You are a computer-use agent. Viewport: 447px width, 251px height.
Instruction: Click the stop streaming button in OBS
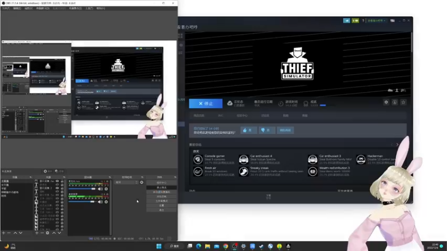tap(161, 187)
